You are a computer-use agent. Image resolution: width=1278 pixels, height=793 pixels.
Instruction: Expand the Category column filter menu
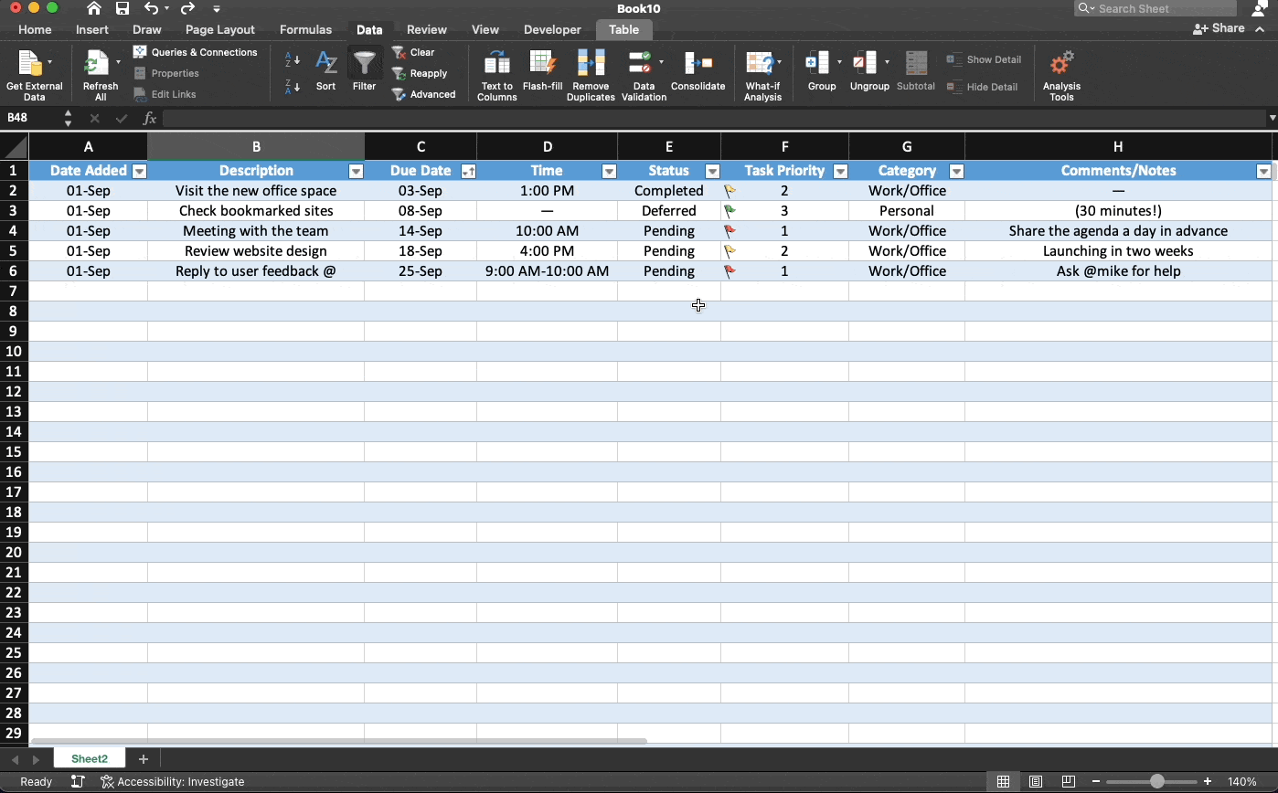click(956, 171)
